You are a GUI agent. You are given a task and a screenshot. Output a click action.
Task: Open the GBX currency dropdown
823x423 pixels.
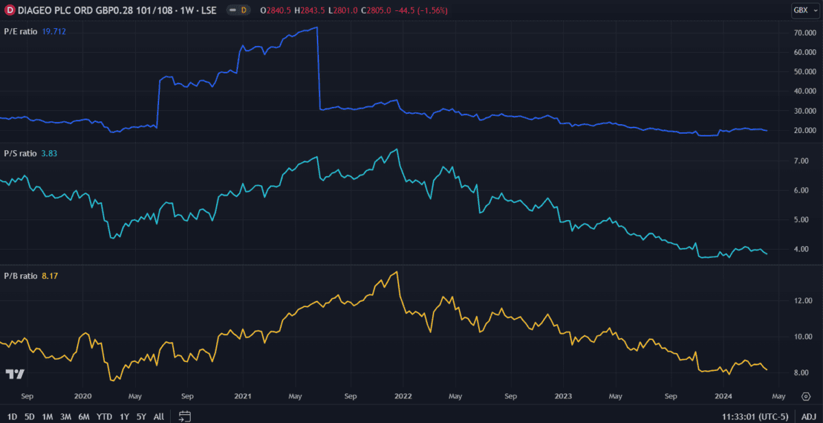click(x=802, y=10)
